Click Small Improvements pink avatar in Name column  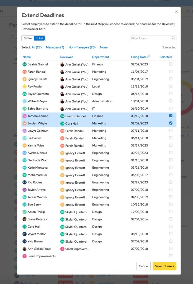point(24,256)
